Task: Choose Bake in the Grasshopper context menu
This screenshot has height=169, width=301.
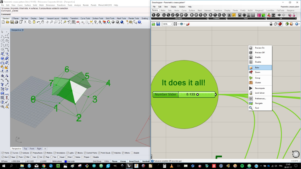Action: coord(260,67)
